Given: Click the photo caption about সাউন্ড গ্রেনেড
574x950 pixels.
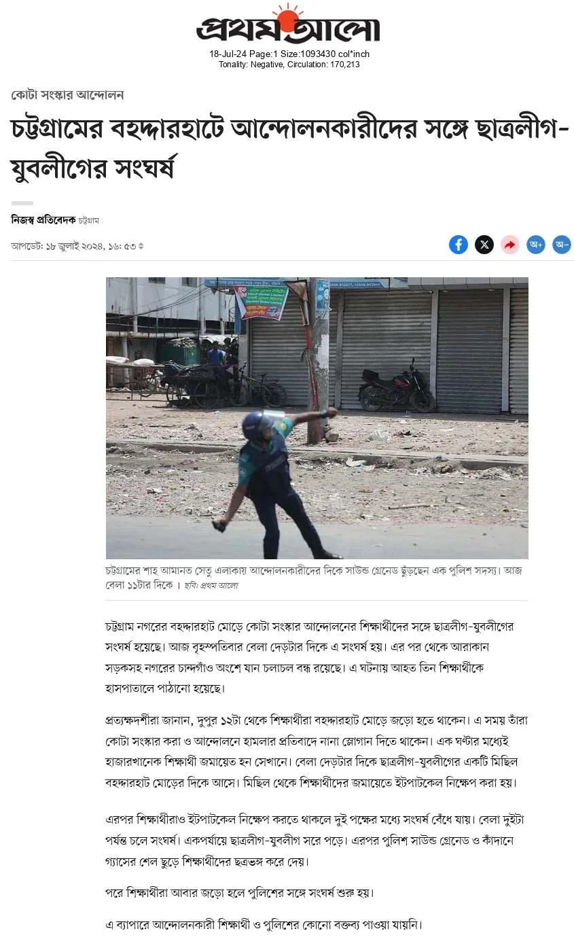Looking at the screenshot, I should 314,578.
